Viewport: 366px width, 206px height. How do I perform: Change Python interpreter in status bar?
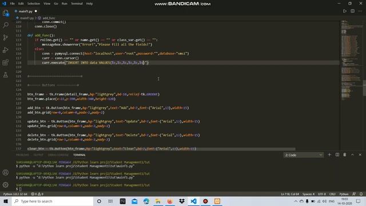[x=15, y=194]
